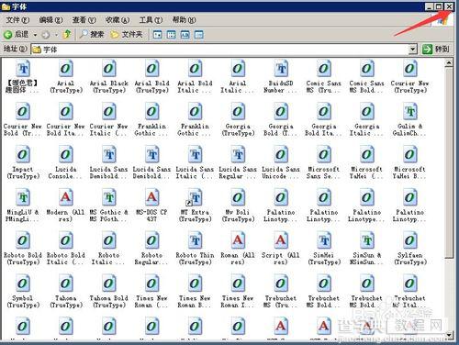Open the 工具(T) menu
459x345 pixels.
coord(151,20)
